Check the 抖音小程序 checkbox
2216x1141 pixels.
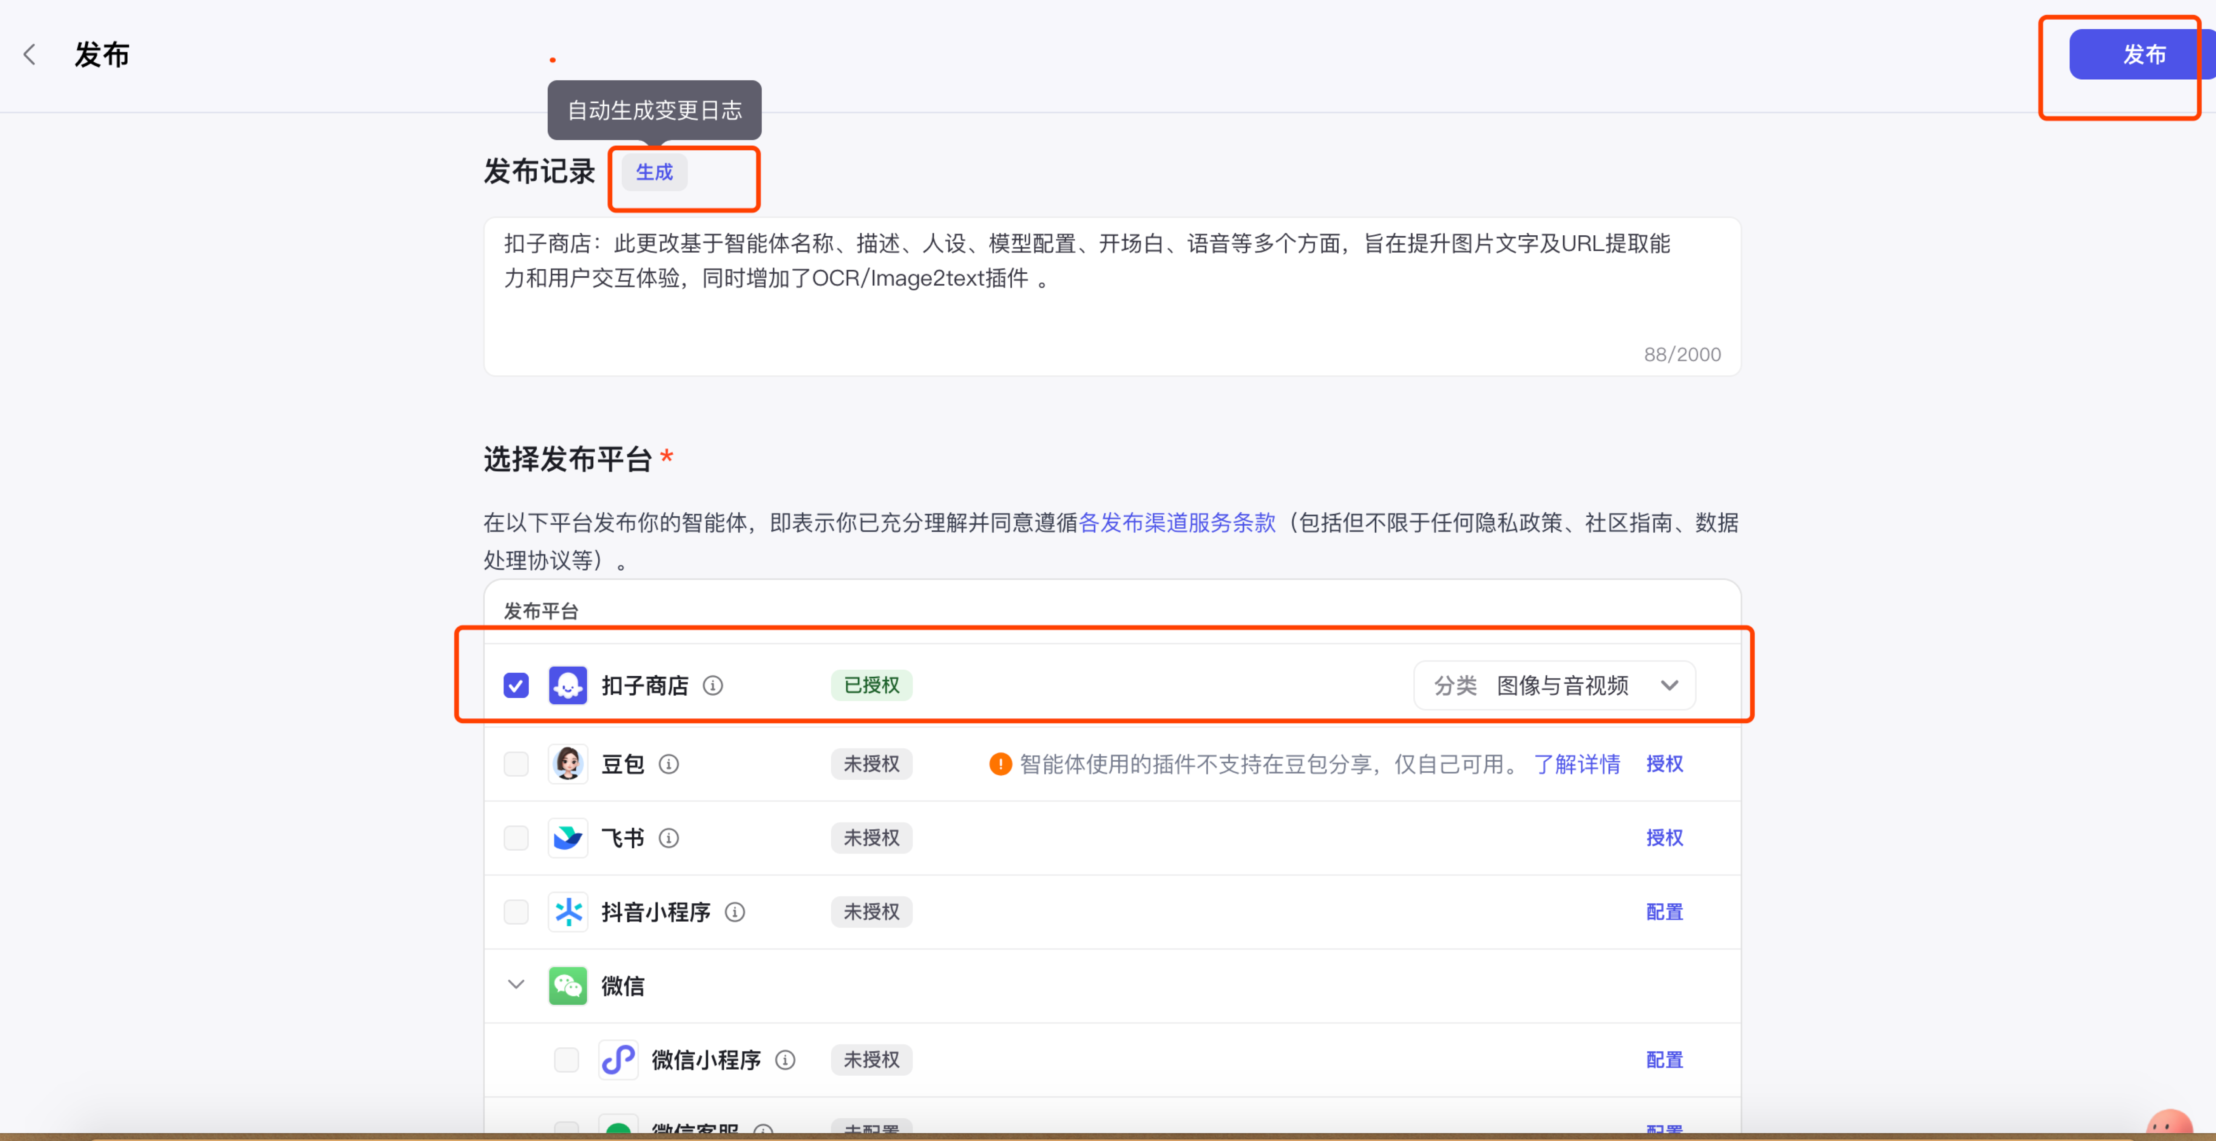click(516, 912)
